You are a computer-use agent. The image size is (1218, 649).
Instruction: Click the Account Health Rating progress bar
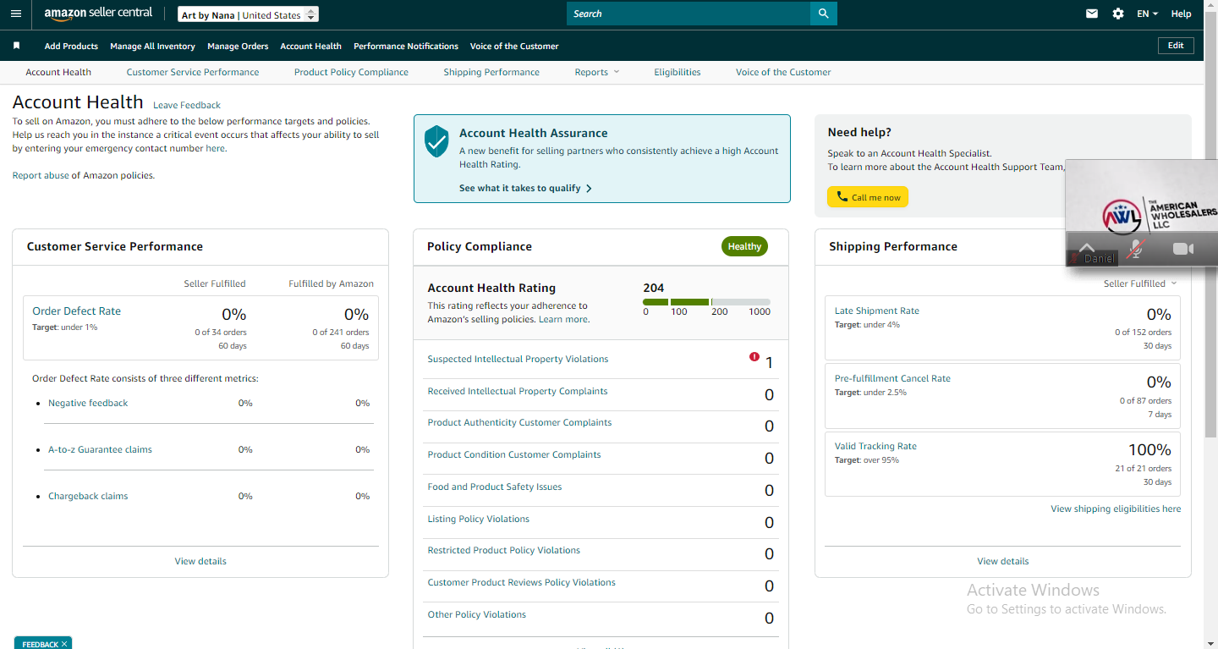click(x=706, y=302)
